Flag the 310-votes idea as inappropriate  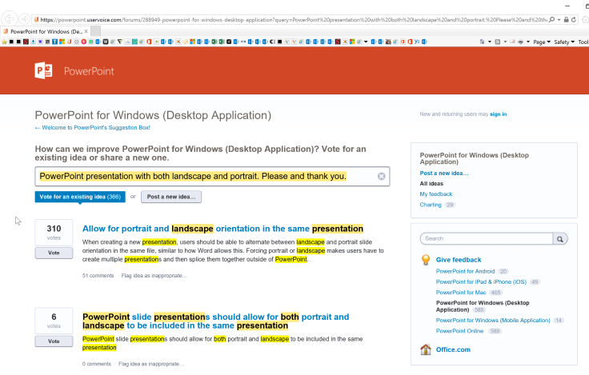pyautogui.click(x=154, y=276)
